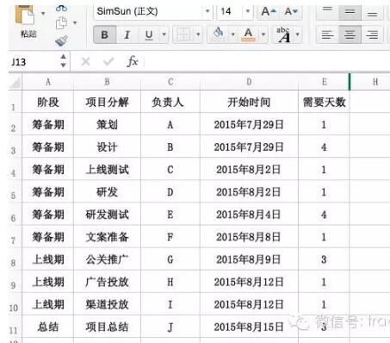
Task: Apply fill color paint bucket
Action: (219, 34)
